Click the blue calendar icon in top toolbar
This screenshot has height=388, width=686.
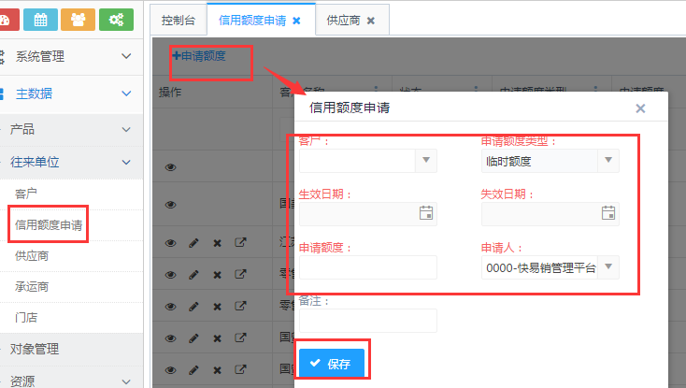coord(39,19)
